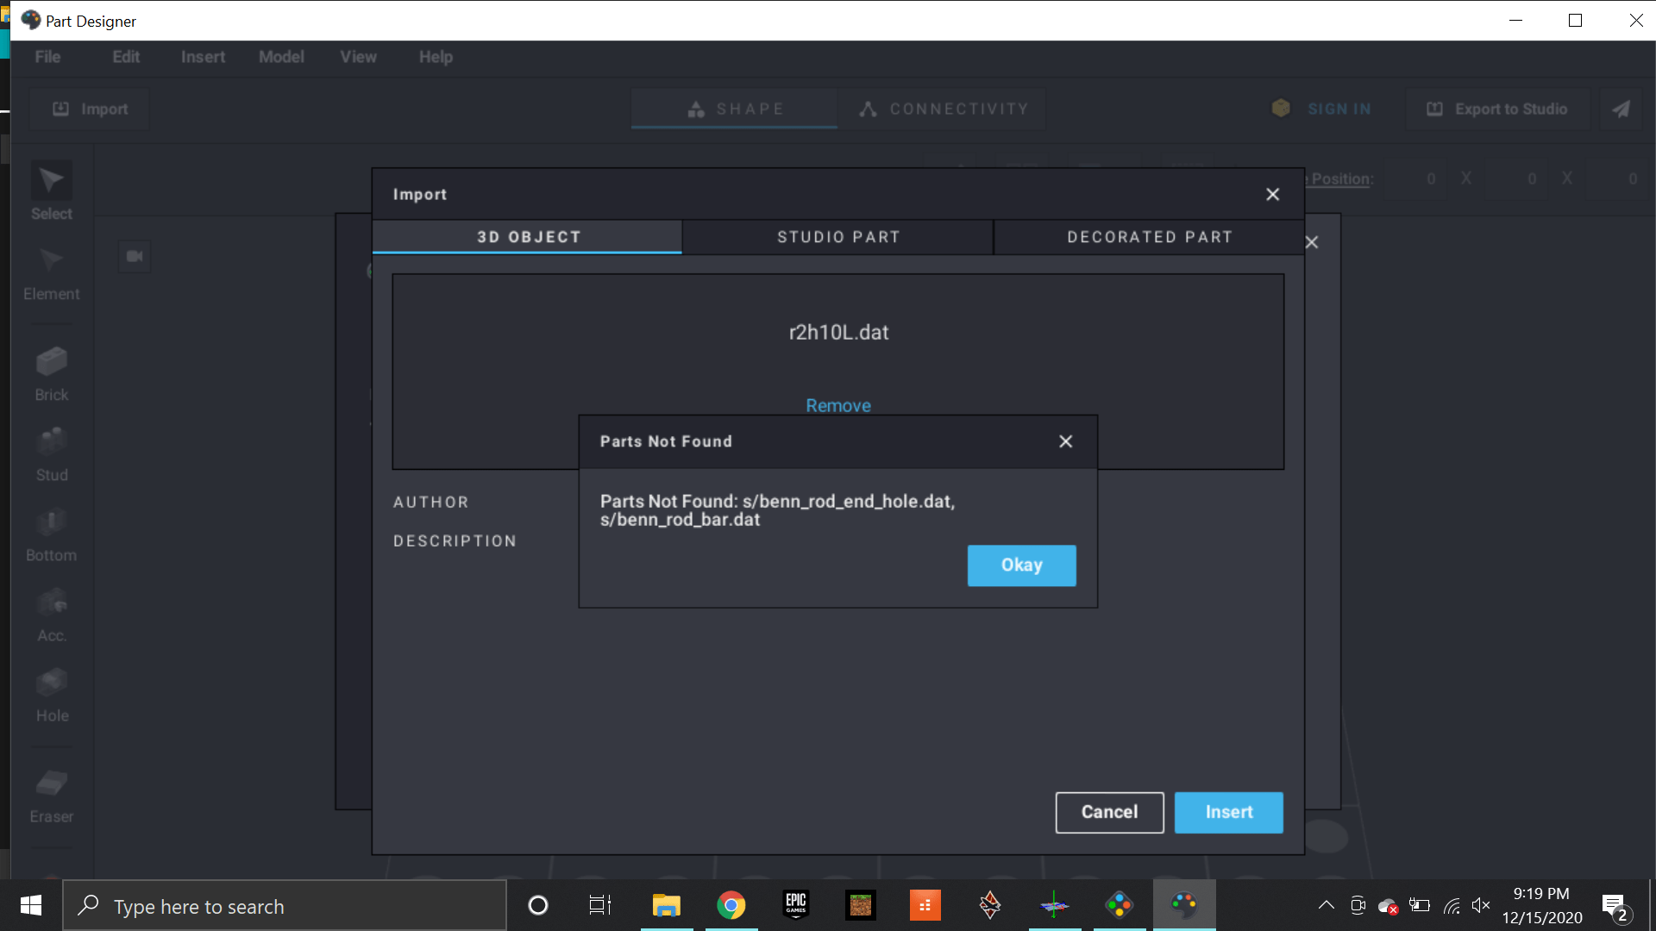Cancel the Import dialog

click(x=1109, y=812)
